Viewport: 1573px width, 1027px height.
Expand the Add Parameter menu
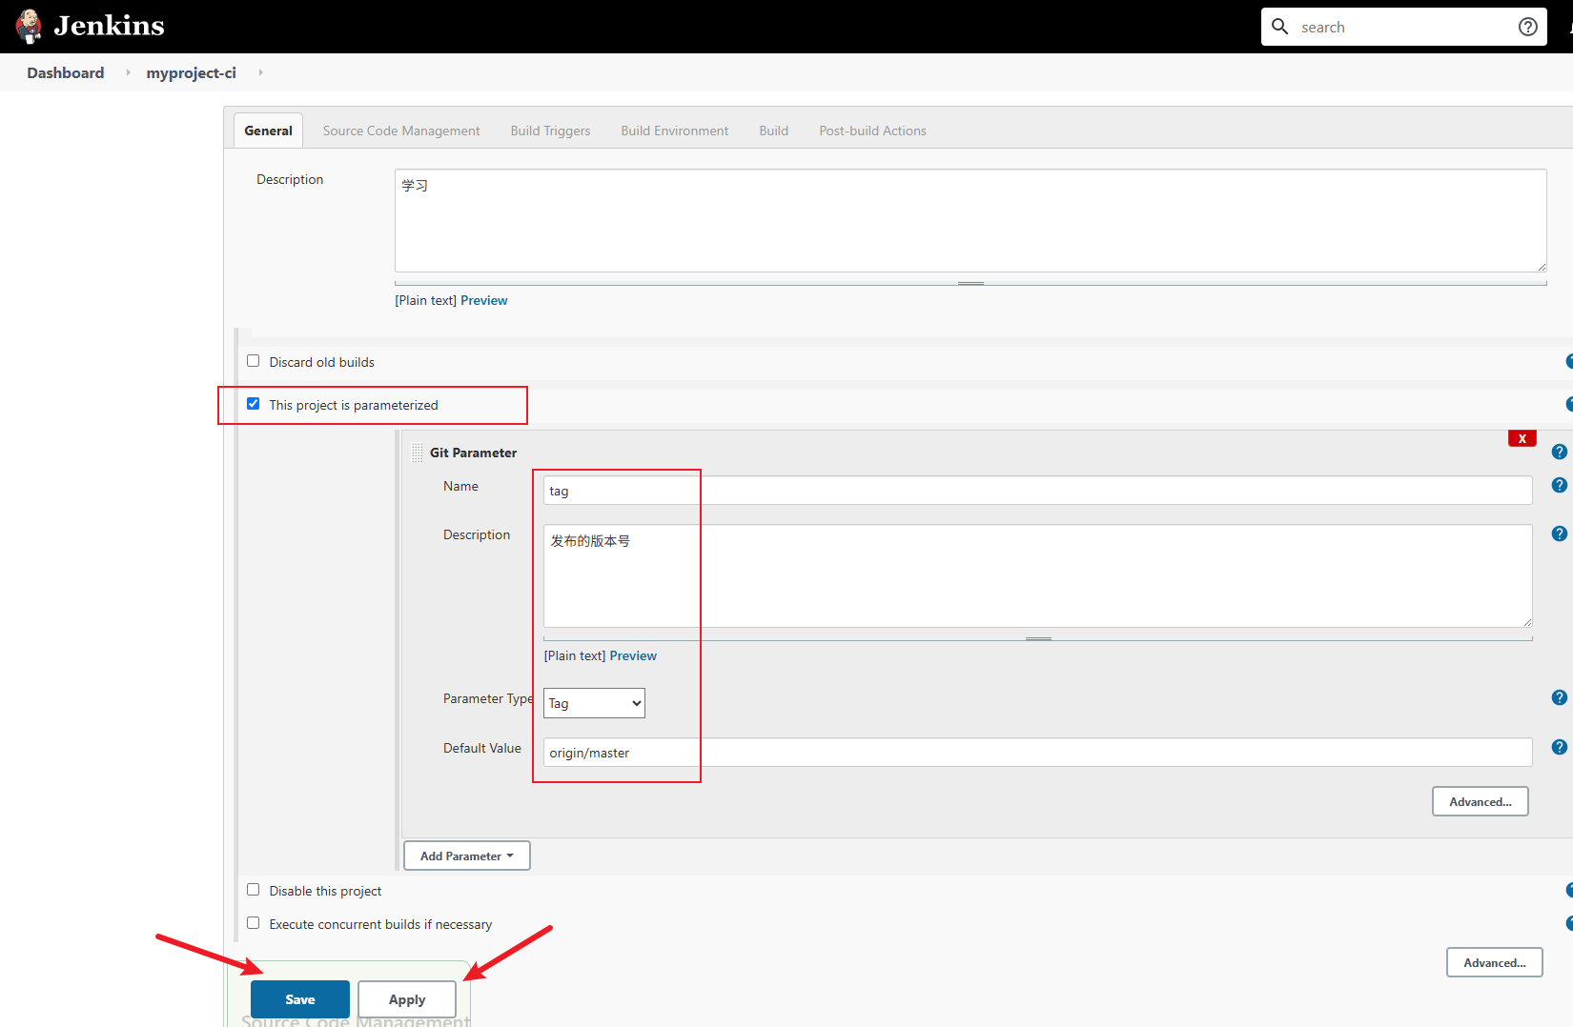467,856
